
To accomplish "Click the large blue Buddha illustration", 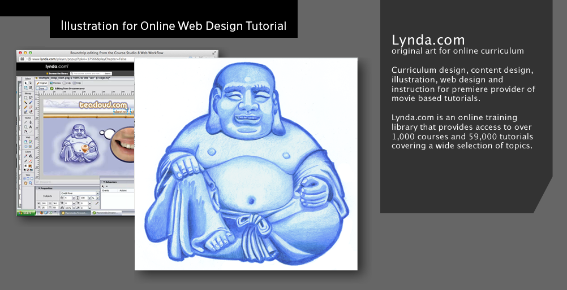I will pyautogui.click(x=246, y=164).
